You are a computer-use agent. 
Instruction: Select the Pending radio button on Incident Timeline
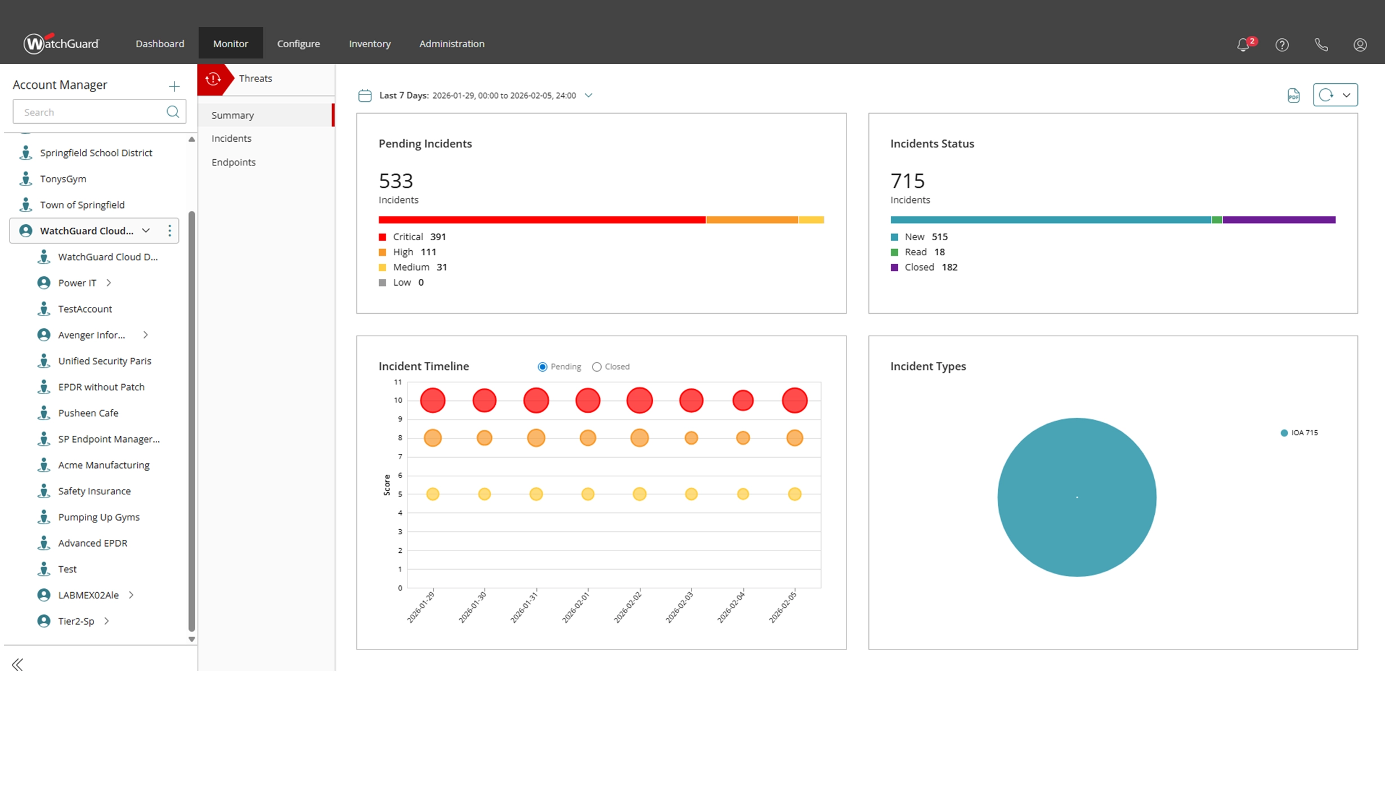pos(542,366)
